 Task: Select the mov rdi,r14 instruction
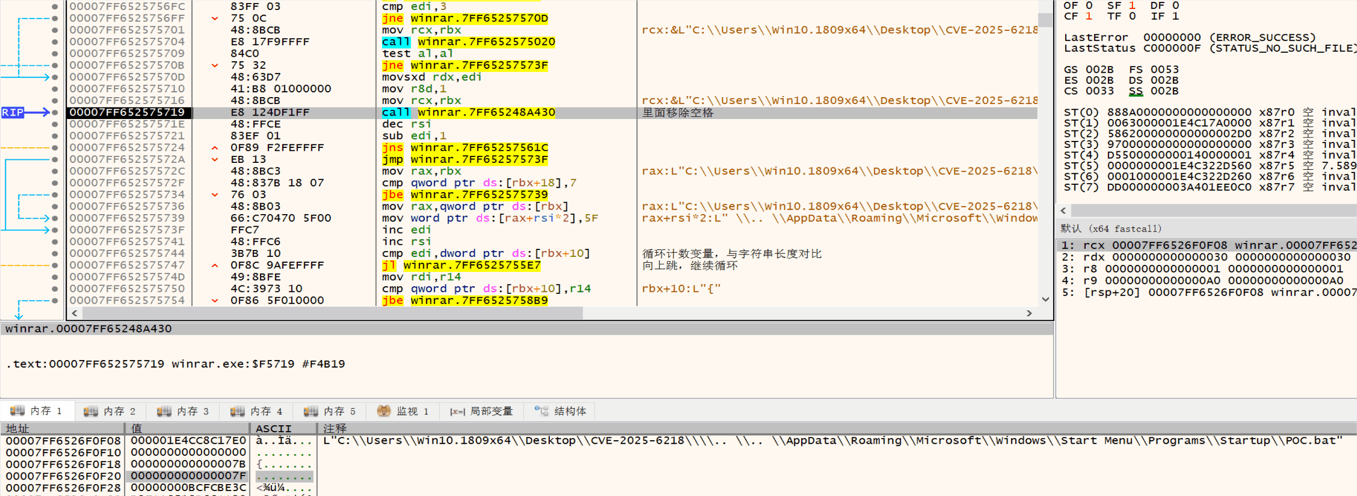pyautogui.click(x=421, y=277)
